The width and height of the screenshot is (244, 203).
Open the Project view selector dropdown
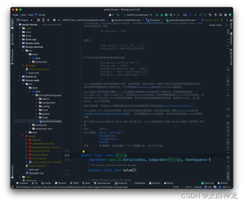tap(24, 20)
